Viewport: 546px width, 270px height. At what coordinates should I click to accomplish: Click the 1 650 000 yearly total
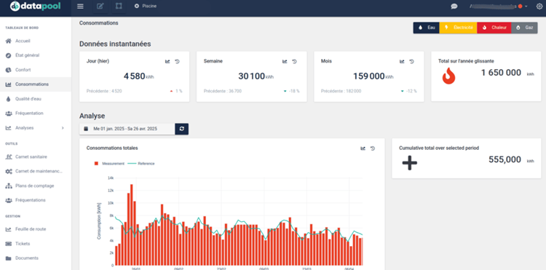click(x=502, y=73)
